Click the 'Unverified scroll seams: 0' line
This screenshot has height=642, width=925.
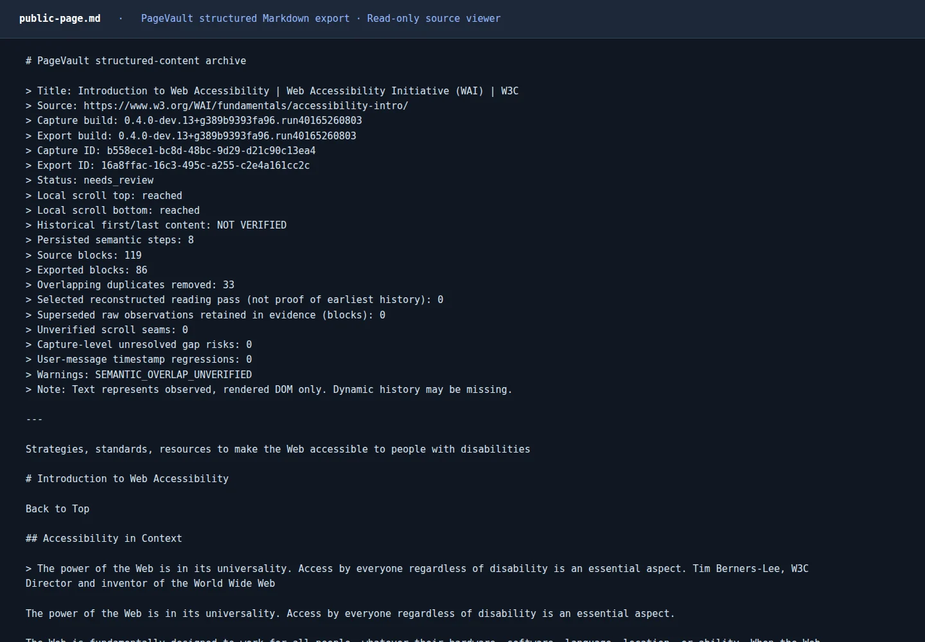coord(107,330)
